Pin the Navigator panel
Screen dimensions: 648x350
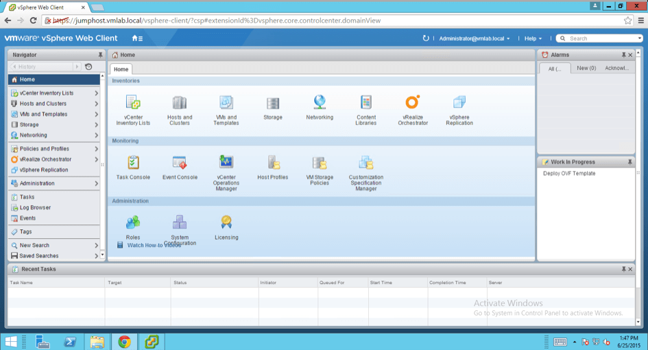pyautogui.click(x=100, y=55)
